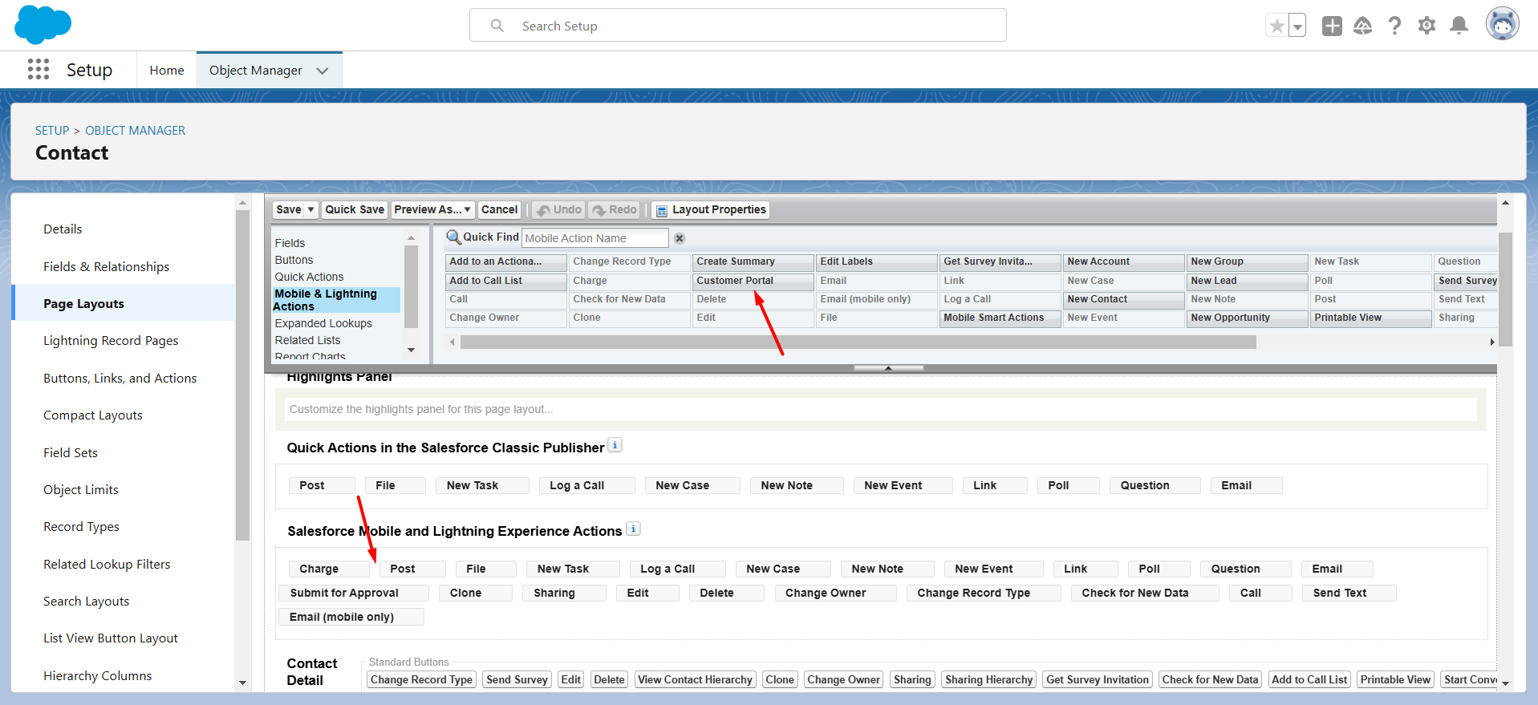Select Buttons in the palette list
The width and height of the screenshot is (1538, 705).
294,260
